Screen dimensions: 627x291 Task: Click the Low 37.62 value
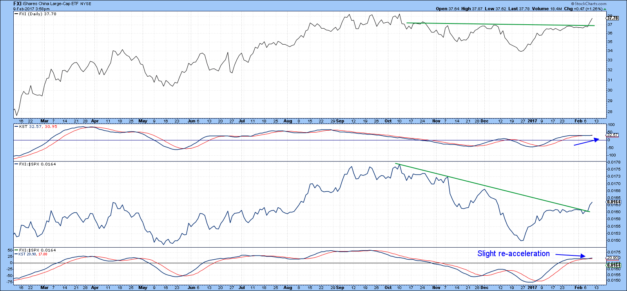(495, 9)
